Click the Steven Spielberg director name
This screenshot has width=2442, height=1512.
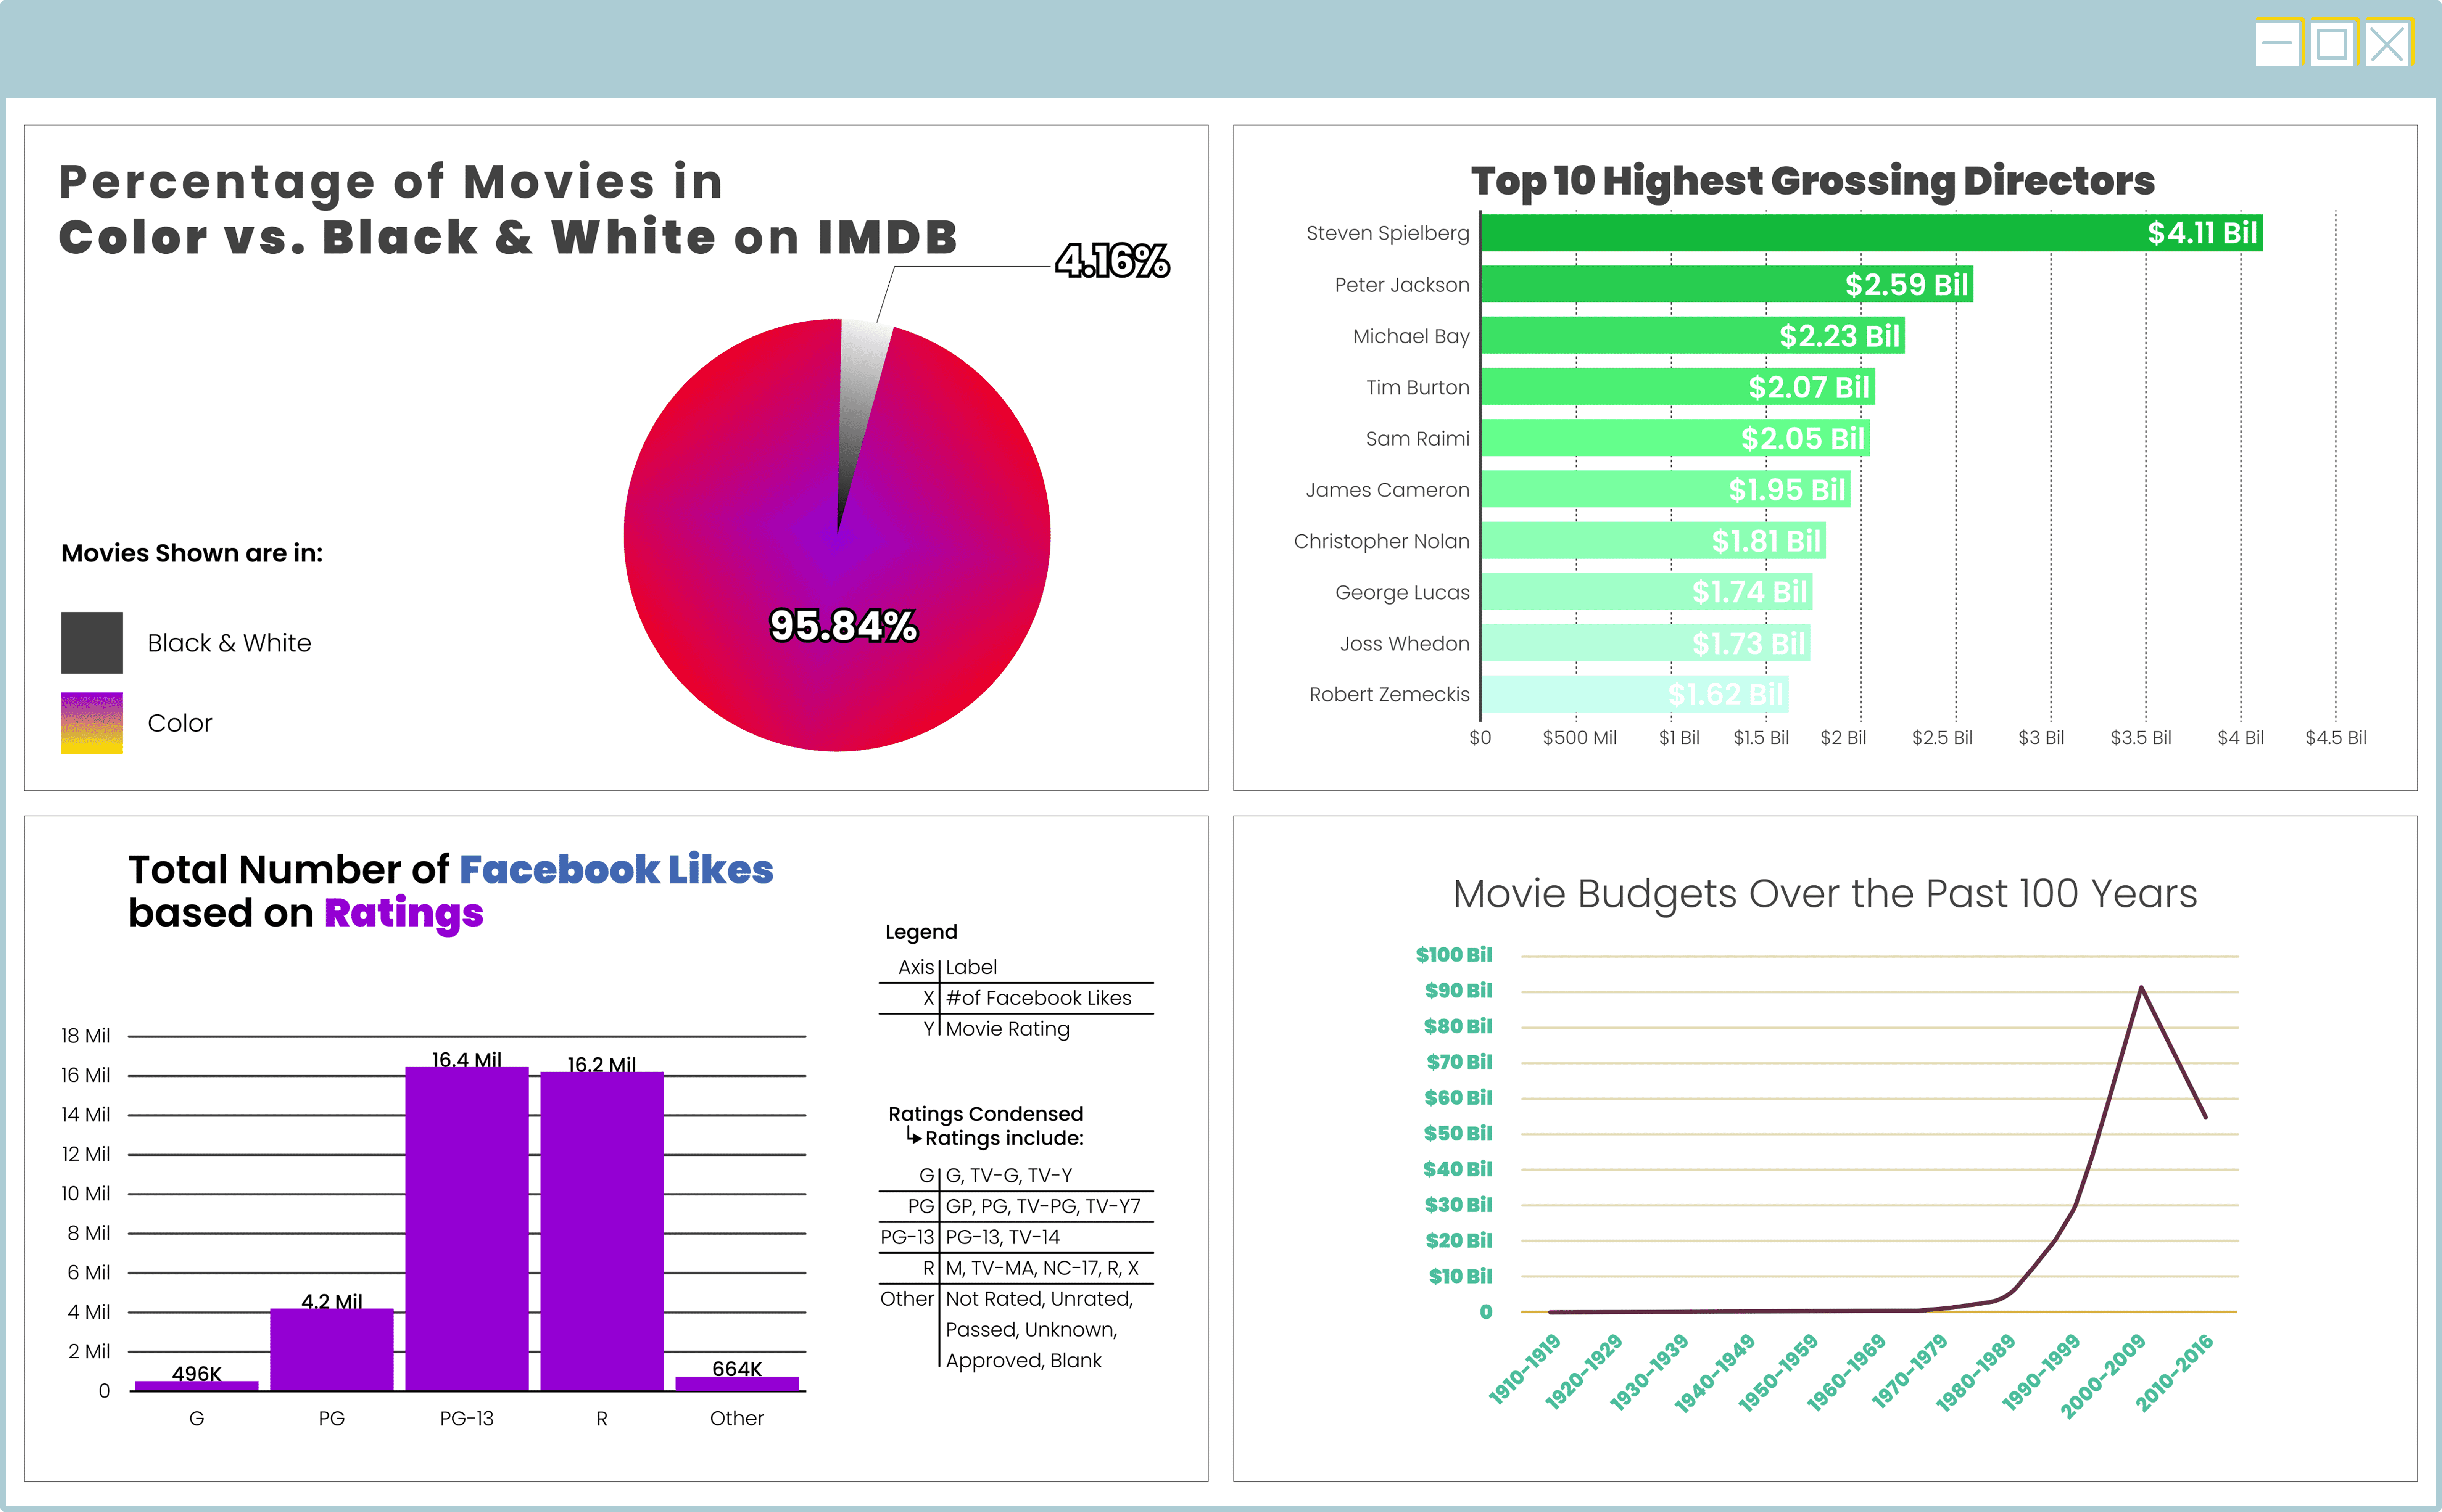tap(1388, 234)
